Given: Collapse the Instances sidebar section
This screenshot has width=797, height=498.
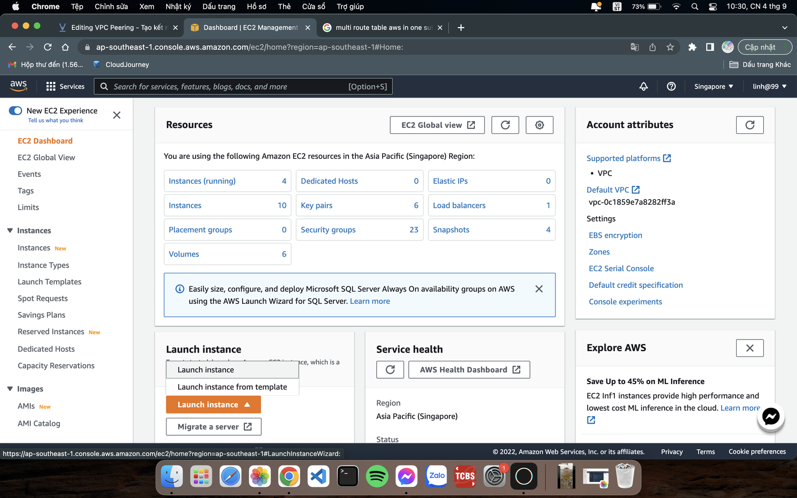Looking at the screenshot, I should (x=10, y=230).
